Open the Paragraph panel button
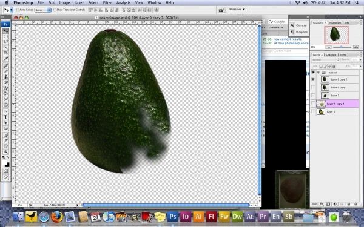 [x=299, y=32]
